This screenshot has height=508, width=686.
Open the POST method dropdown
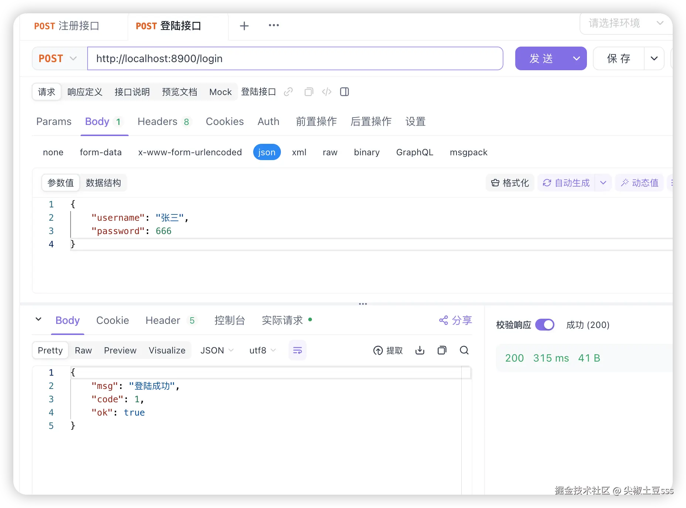pyautogui.click(x=60, y=58)
